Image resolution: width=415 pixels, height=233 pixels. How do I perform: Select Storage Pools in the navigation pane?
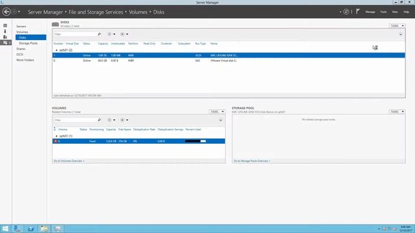pyautogui.click(x=28, y=43)
